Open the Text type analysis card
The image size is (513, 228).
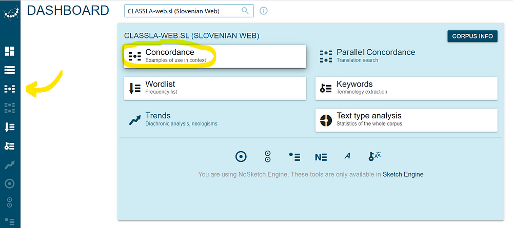pyautogui.click(x=406, y=120)
